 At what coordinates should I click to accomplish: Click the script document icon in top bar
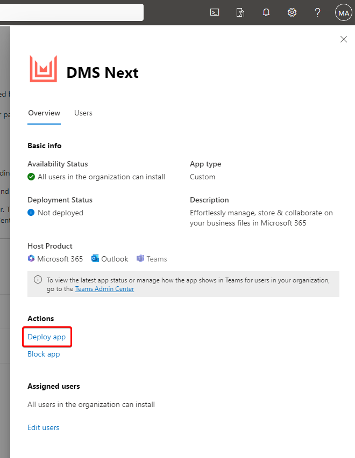pos(240,12)
